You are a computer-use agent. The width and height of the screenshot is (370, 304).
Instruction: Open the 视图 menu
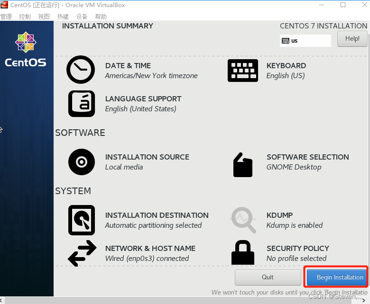click(44, 17)
